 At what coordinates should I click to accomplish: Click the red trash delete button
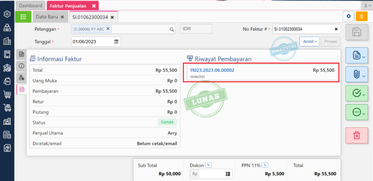(356, 135)
